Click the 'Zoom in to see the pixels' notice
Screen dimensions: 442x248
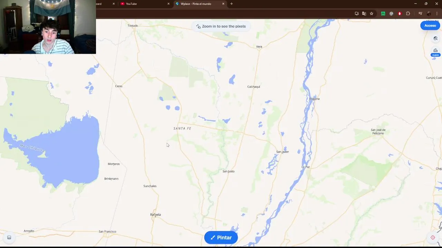(221, 26)
